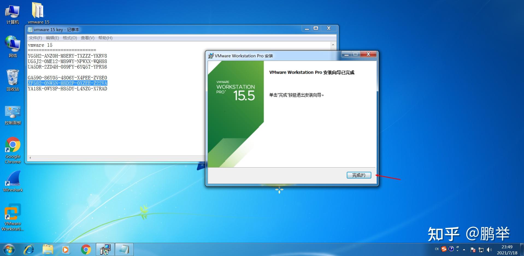The height and width of the screenshot is (256, 524).
Task: Switch to Notepad taskbar item
Action: pos(124,249)
